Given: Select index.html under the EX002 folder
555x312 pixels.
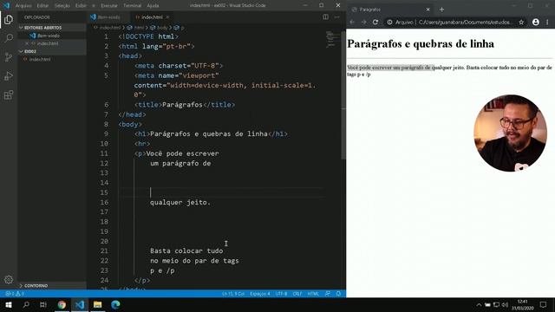Looking at the screenshot, I should pyautogui.click(x=40, y=60).
